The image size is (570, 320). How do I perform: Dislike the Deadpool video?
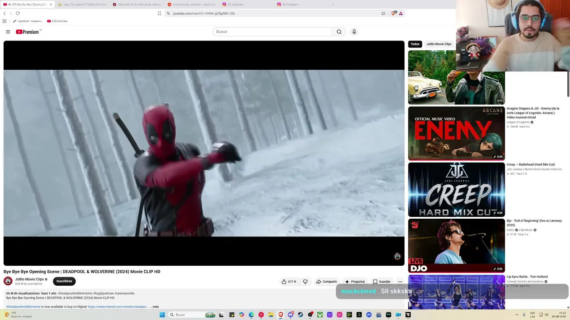point(305,281)
